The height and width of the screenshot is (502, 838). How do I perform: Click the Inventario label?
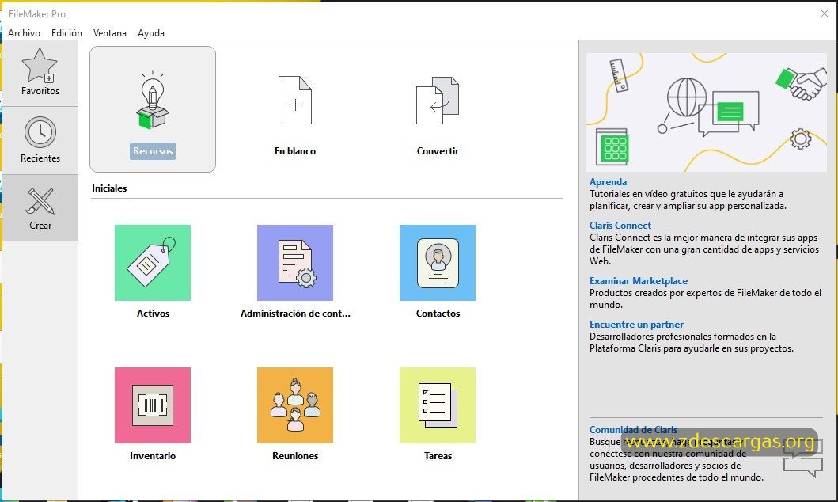pos(153,456)
